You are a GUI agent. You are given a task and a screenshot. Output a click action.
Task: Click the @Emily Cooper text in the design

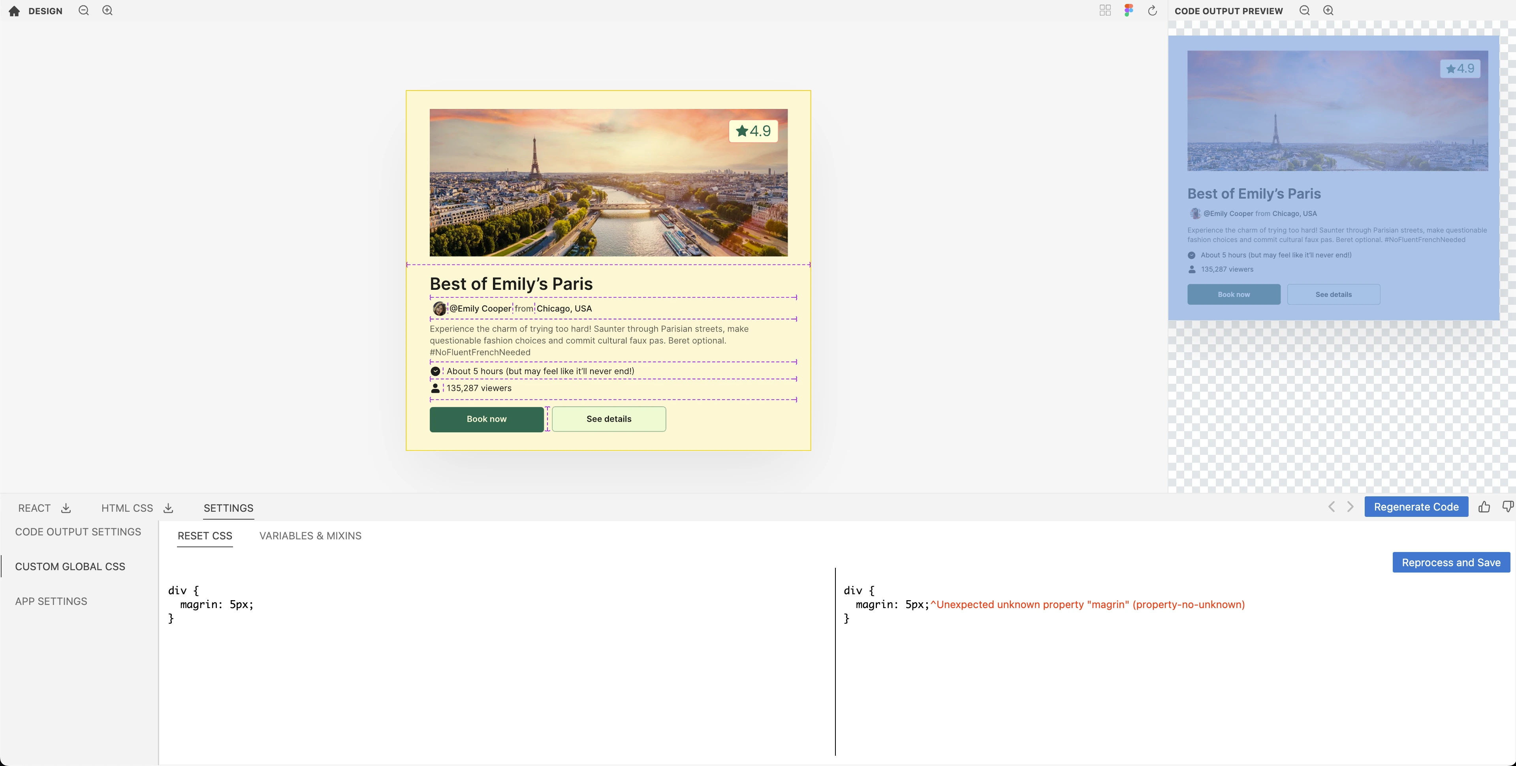[480, 308]
